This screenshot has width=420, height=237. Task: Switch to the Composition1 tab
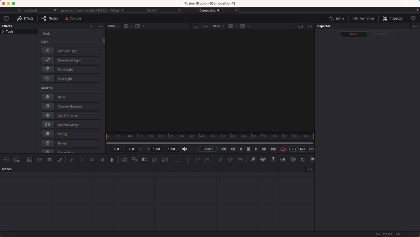(x=28, y=10)
